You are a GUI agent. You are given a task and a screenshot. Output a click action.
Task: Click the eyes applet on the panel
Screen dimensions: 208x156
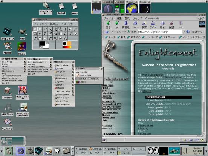click(153, 151)
